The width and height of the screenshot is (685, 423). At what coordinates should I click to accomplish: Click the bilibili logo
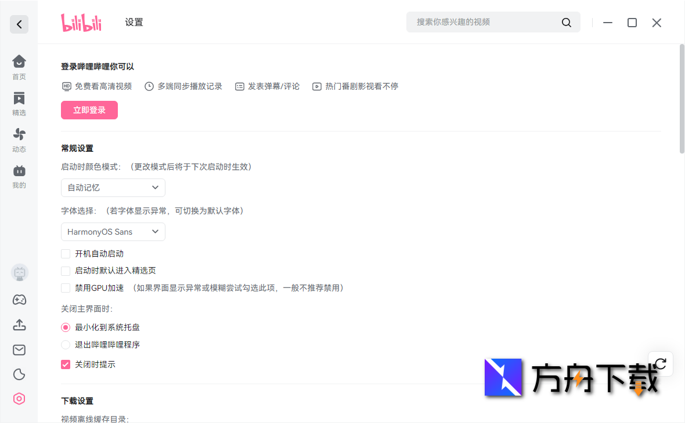[81, 22]
